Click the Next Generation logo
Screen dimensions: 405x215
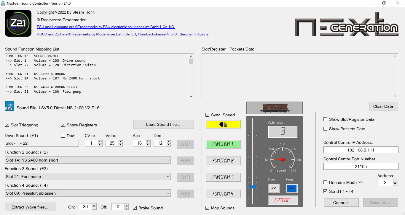click(346, 24)
